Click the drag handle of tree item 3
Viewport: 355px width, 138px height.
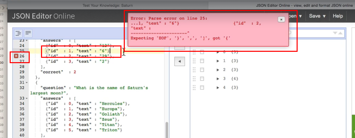[x=194, y=79]
